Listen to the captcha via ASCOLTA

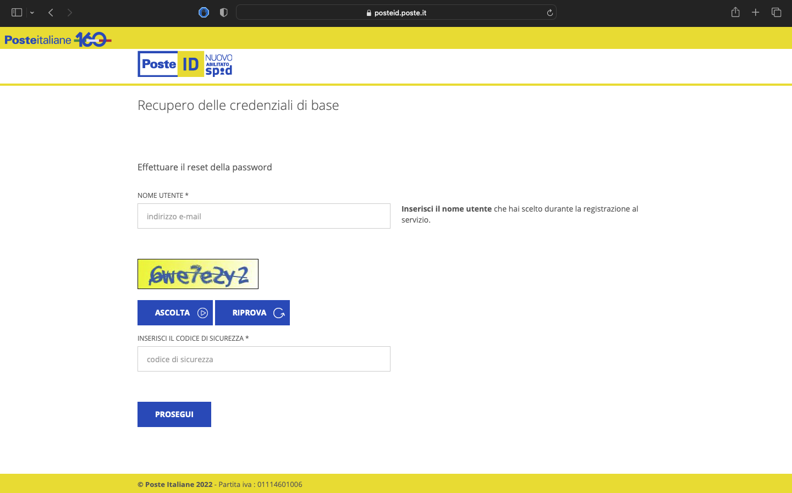[175, 312]
